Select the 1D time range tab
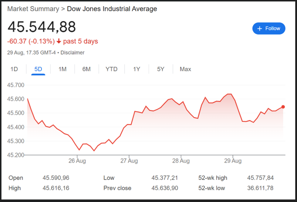This screenshot has height=202, width=297. (x=14, y=69)
